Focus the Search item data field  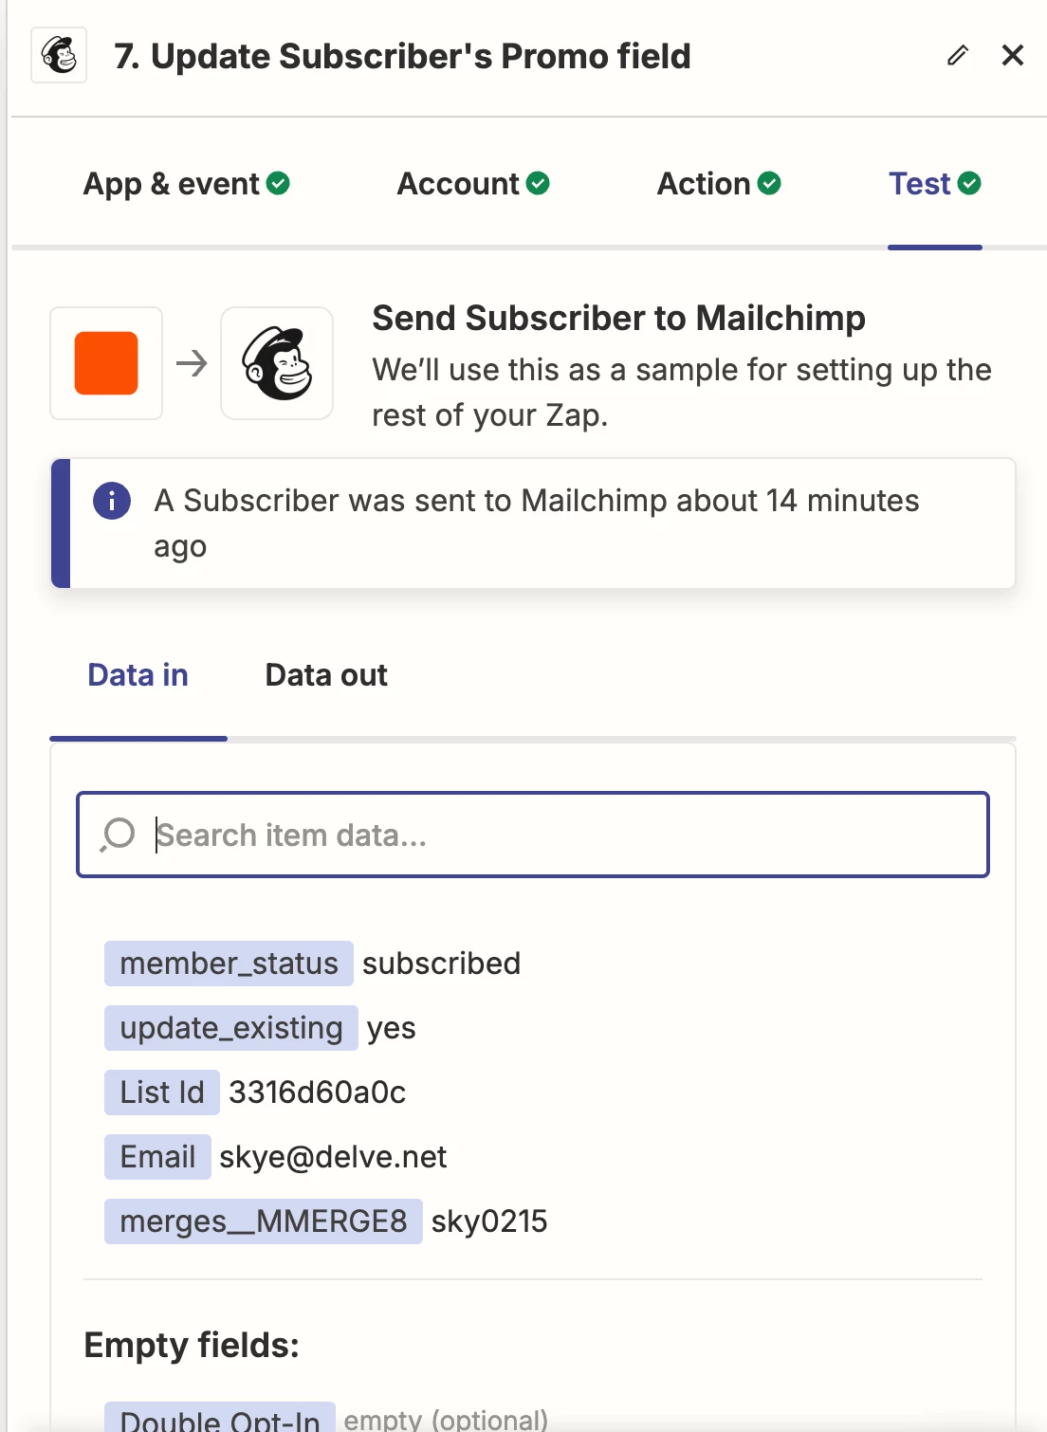569,835
